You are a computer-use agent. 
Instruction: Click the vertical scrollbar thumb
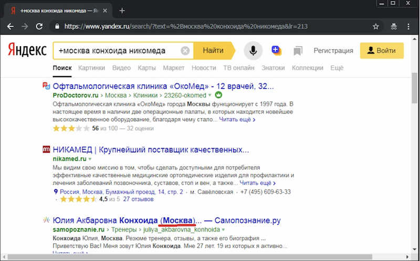(415, 87)
